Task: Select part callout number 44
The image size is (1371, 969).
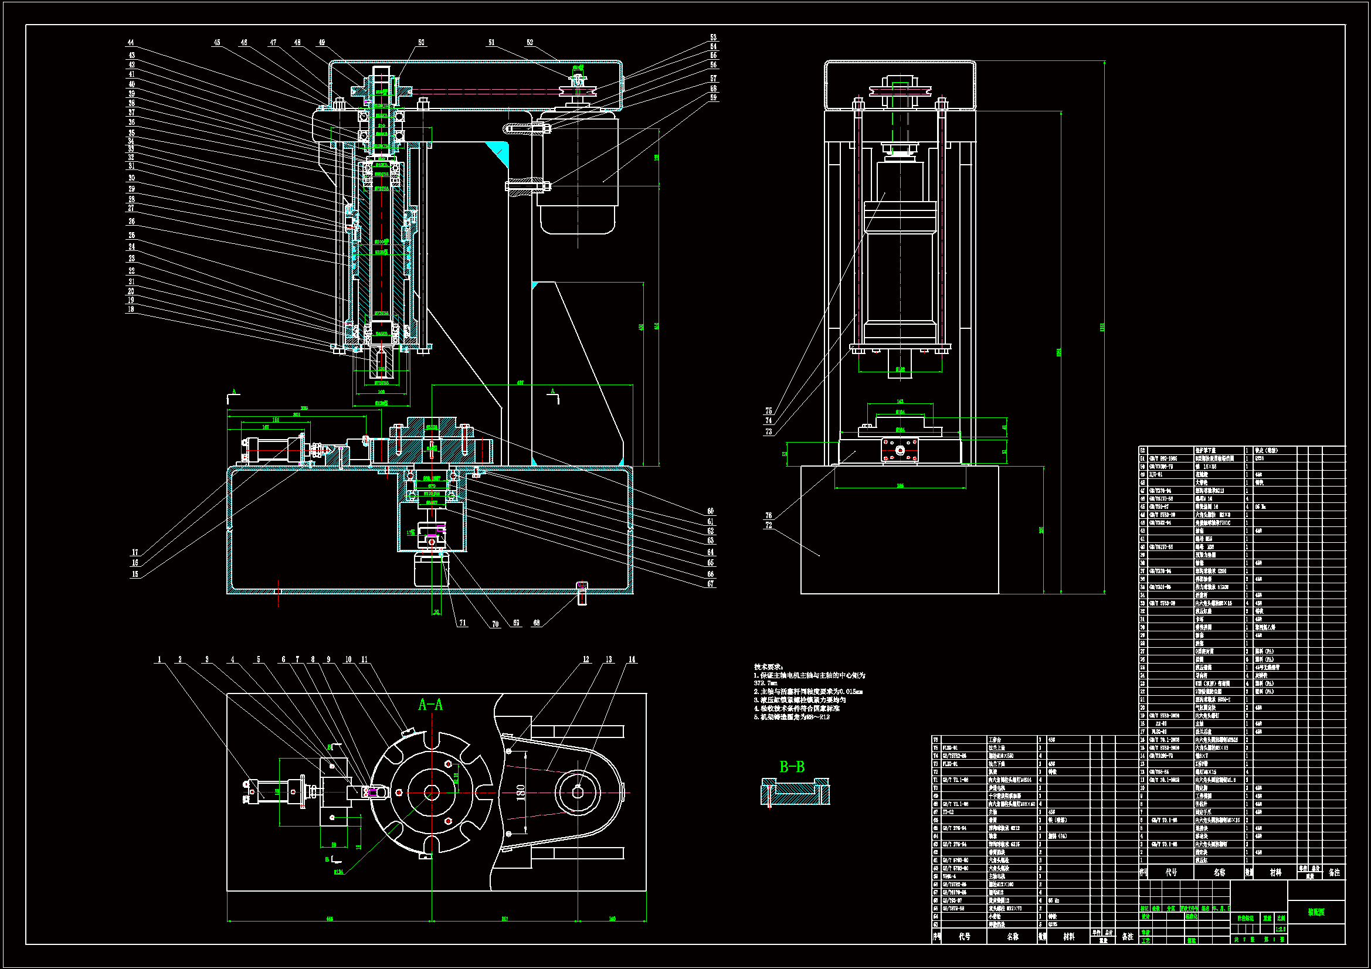Action: pos(131,43)
